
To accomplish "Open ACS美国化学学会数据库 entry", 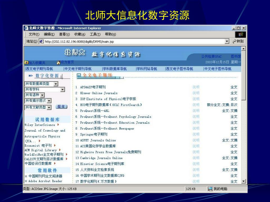I will [x=98, y=146].
